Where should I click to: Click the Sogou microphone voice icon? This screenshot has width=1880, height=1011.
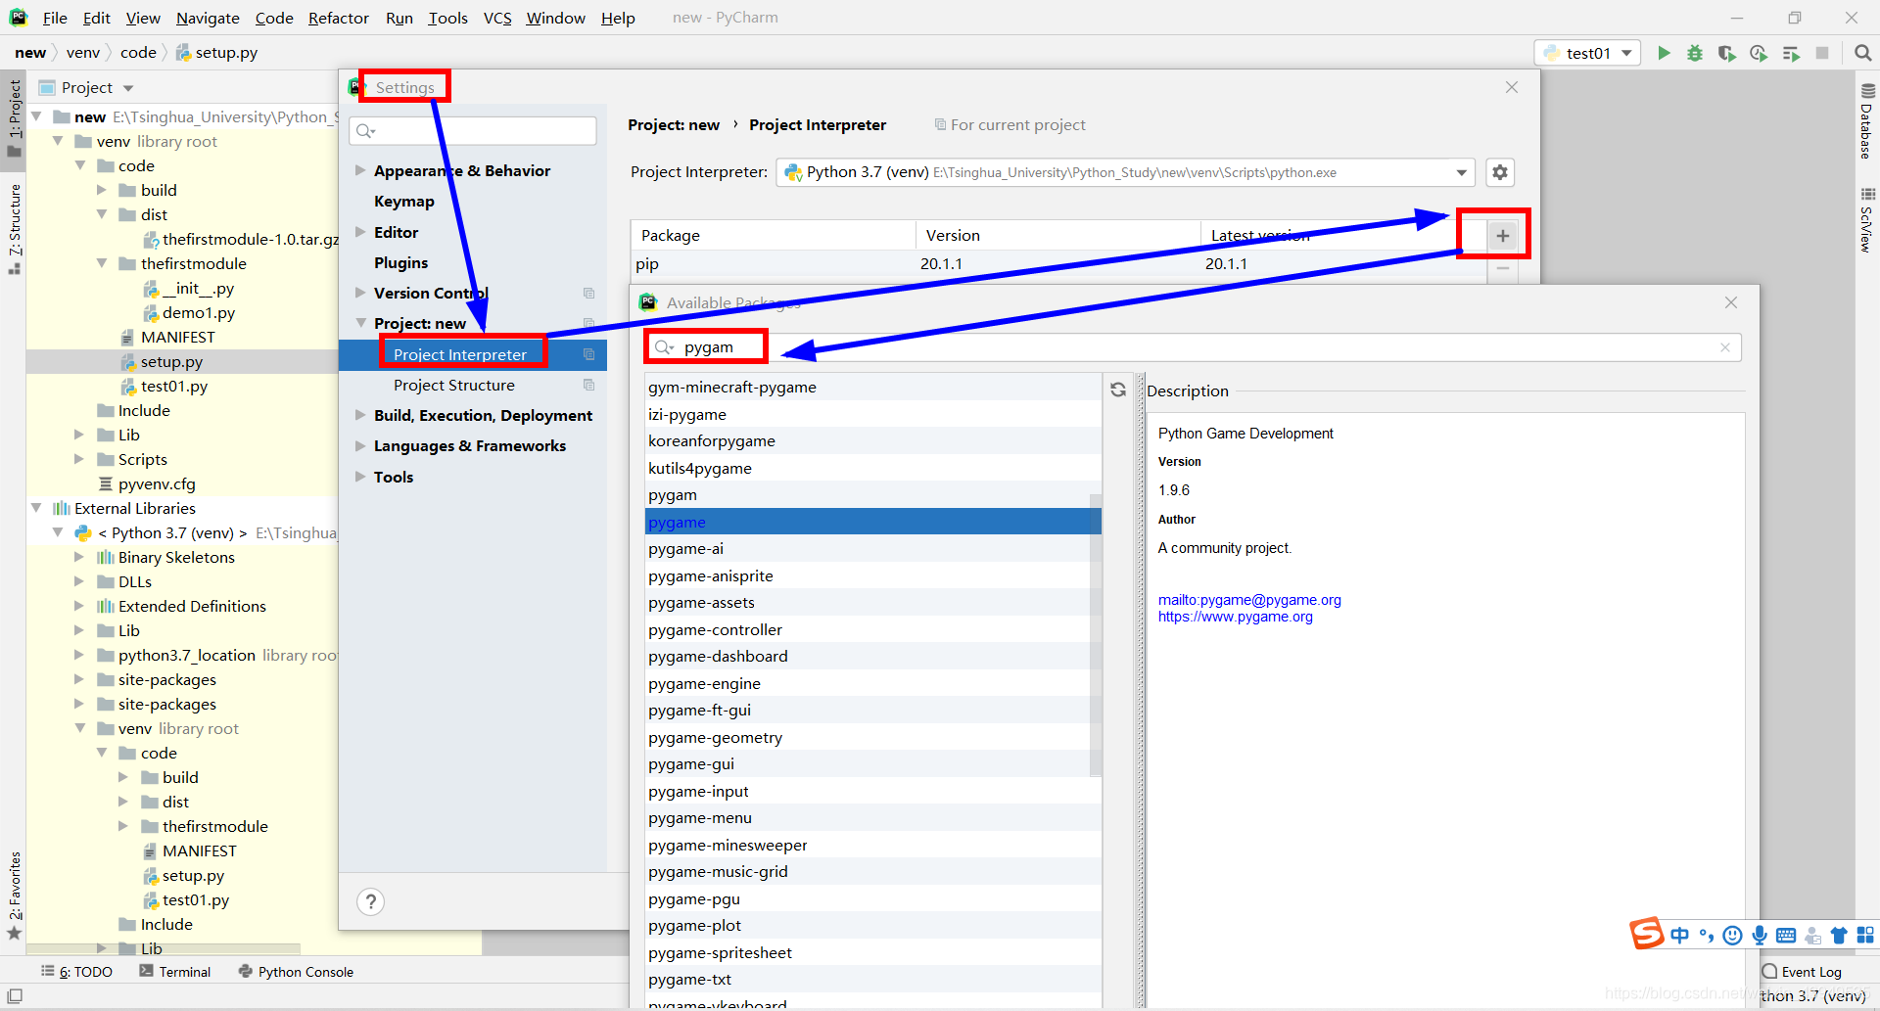coord(1760,936)
